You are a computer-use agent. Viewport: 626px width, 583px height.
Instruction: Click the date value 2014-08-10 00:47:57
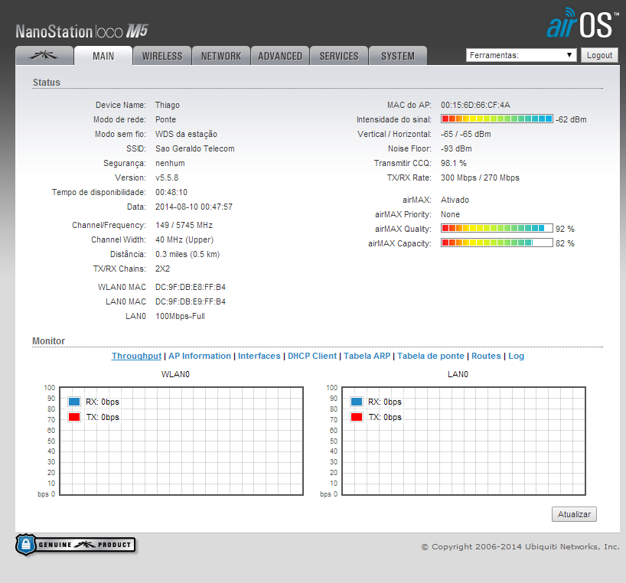194,207
